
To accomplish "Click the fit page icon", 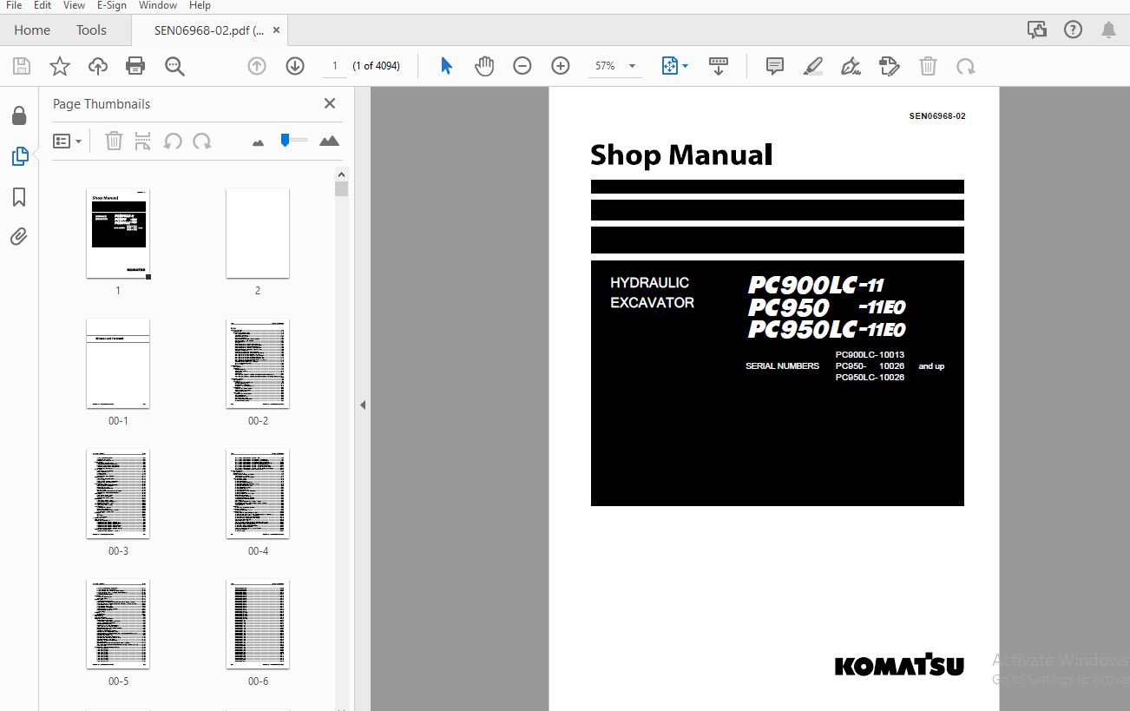I will pos(670,66).
